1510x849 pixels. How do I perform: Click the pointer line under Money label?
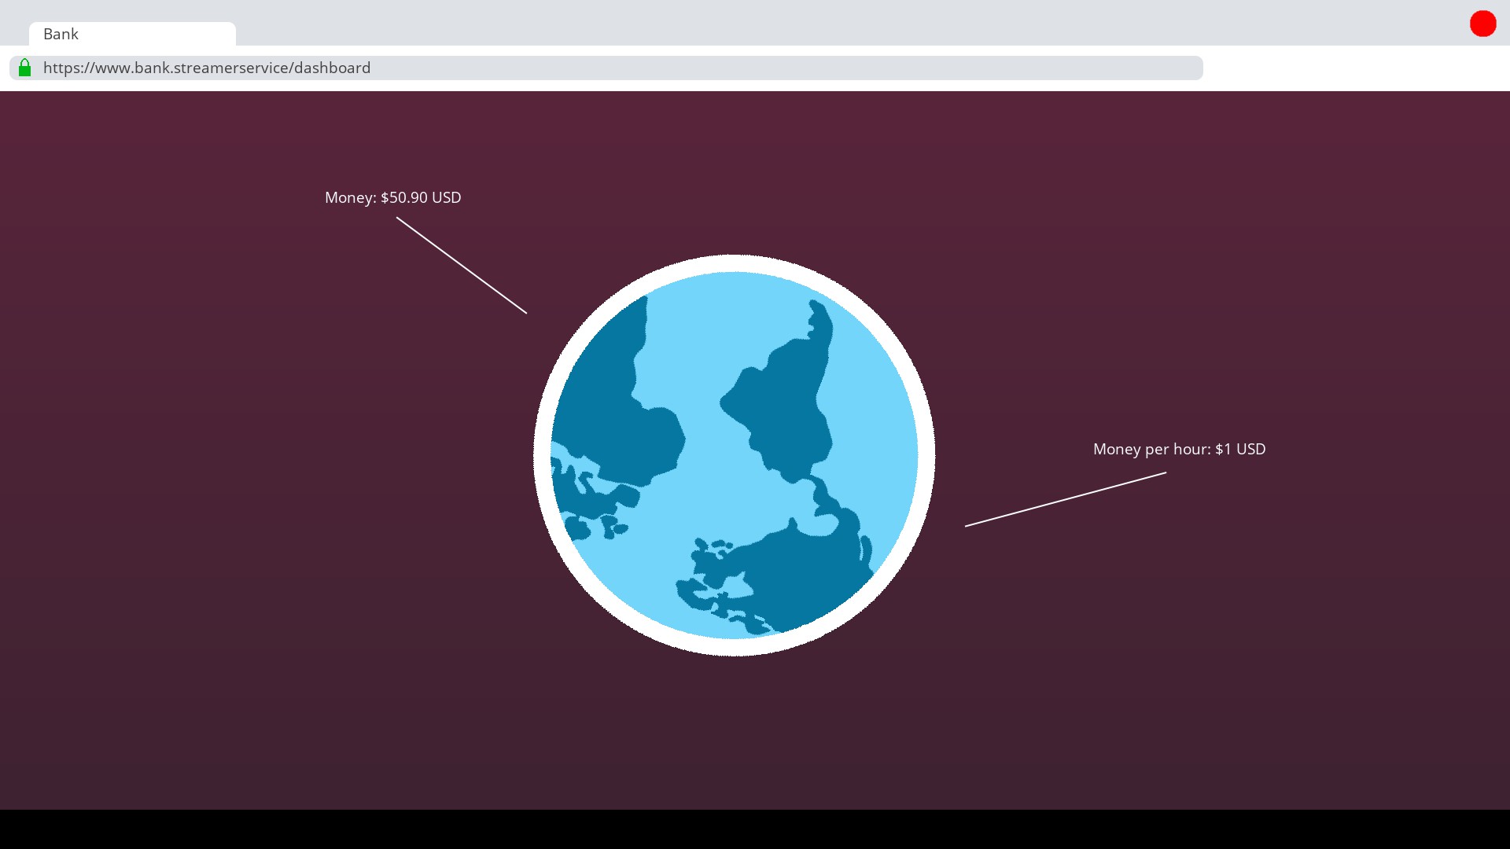[462, 266]
